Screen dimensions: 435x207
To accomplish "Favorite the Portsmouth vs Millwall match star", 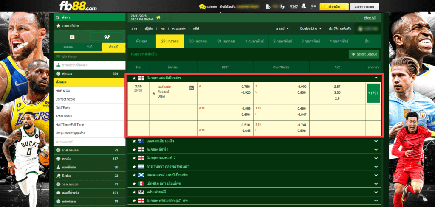I will (154, 93).
